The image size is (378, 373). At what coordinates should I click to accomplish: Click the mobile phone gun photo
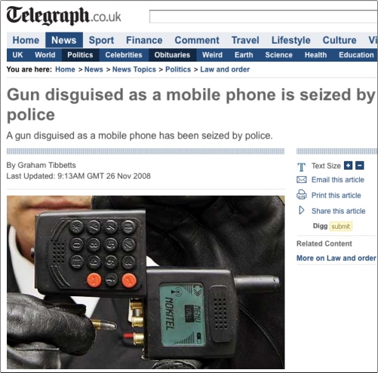point(145,282)
